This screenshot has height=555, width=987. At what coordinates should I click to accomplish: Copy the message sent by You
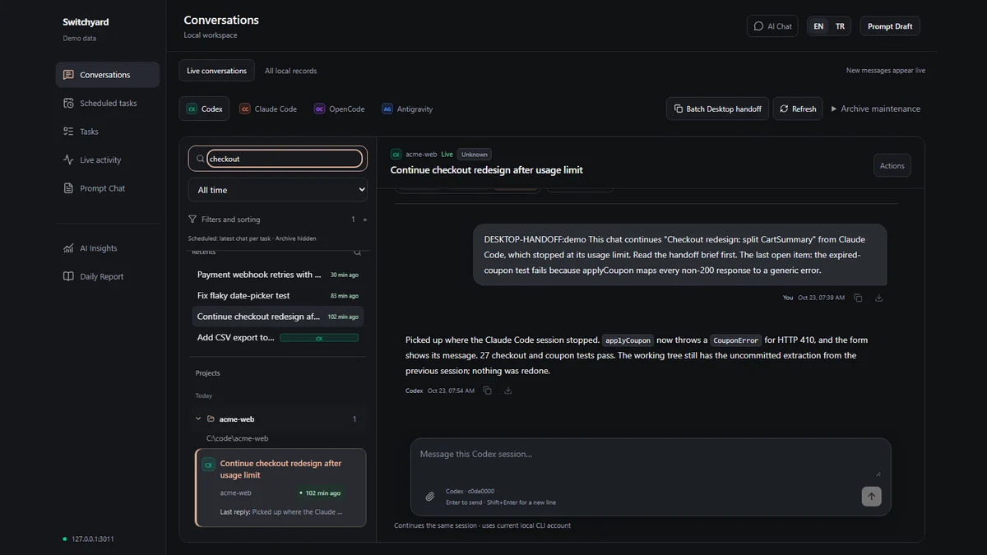coord(858,298)
